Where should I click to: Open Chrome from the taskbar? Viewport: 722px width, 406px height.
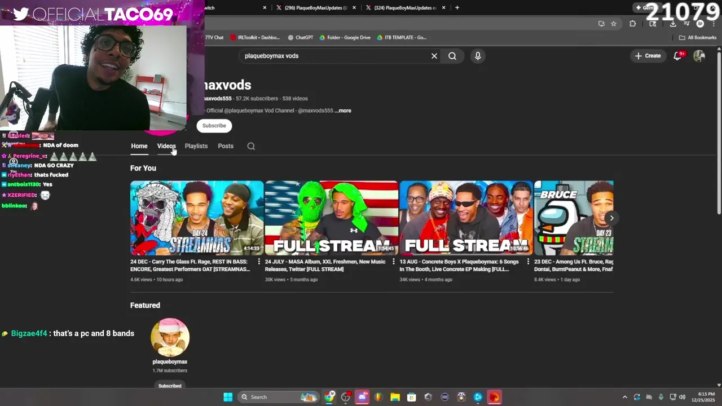[x=329, y=397]
